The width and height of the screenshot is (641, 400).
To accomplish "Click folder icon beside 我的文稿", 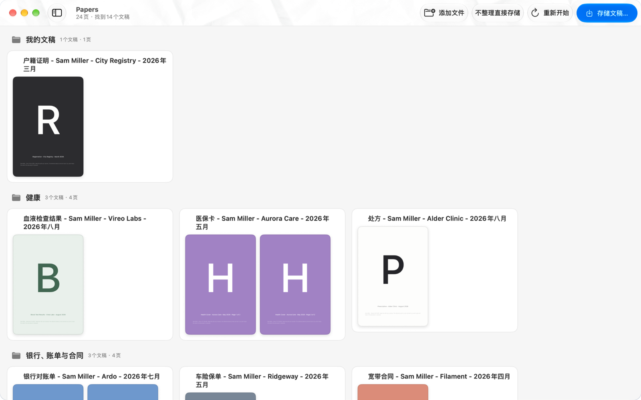I will coord(16,40).
